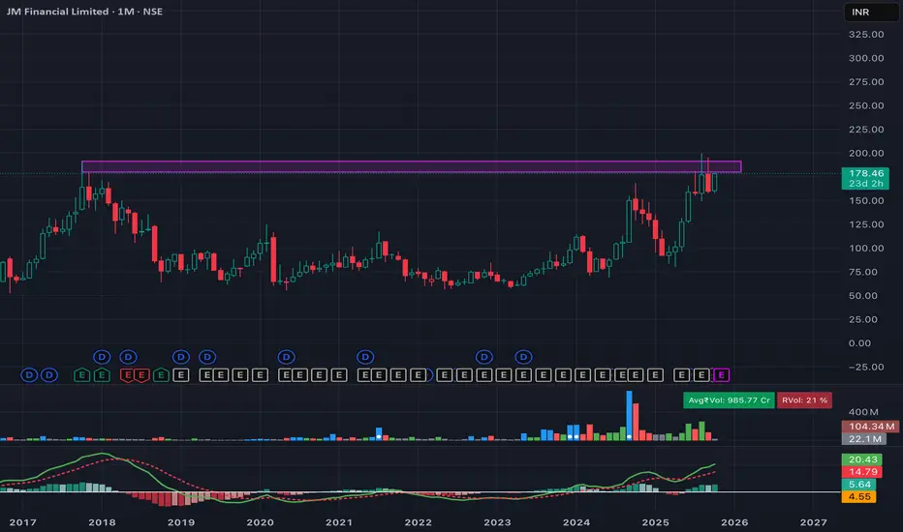Viewport: 903px width, 532px height.
Task: Click the red 14.79 signal value tag
Action: coord(862,472)
